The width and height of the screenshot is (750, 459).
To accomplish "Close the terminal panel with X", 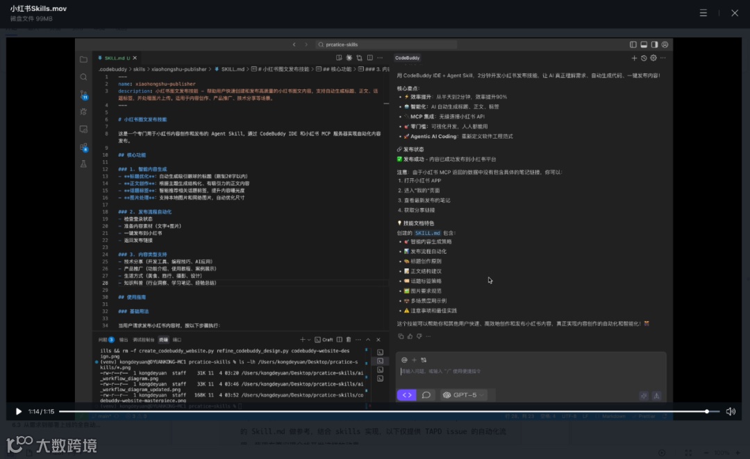I will point(378,340).
